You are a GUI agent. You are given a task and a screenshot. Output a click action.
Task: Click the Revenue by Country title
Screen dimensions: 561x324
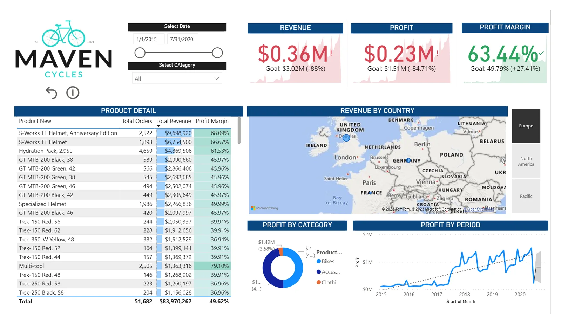coord(377,111)
